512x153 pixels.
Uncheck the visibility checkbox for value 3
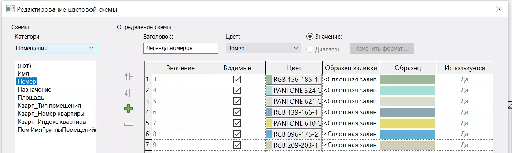(237, 79)
